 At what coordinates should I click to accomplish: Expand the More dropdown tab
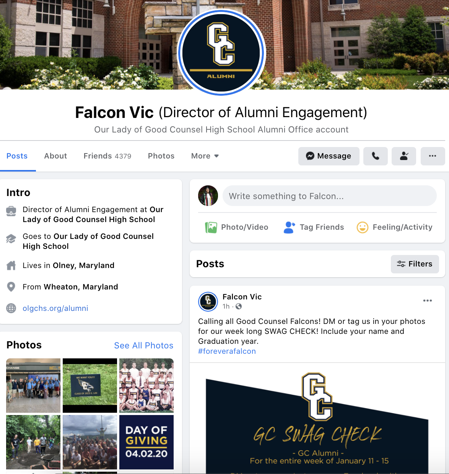click(205, 156)
